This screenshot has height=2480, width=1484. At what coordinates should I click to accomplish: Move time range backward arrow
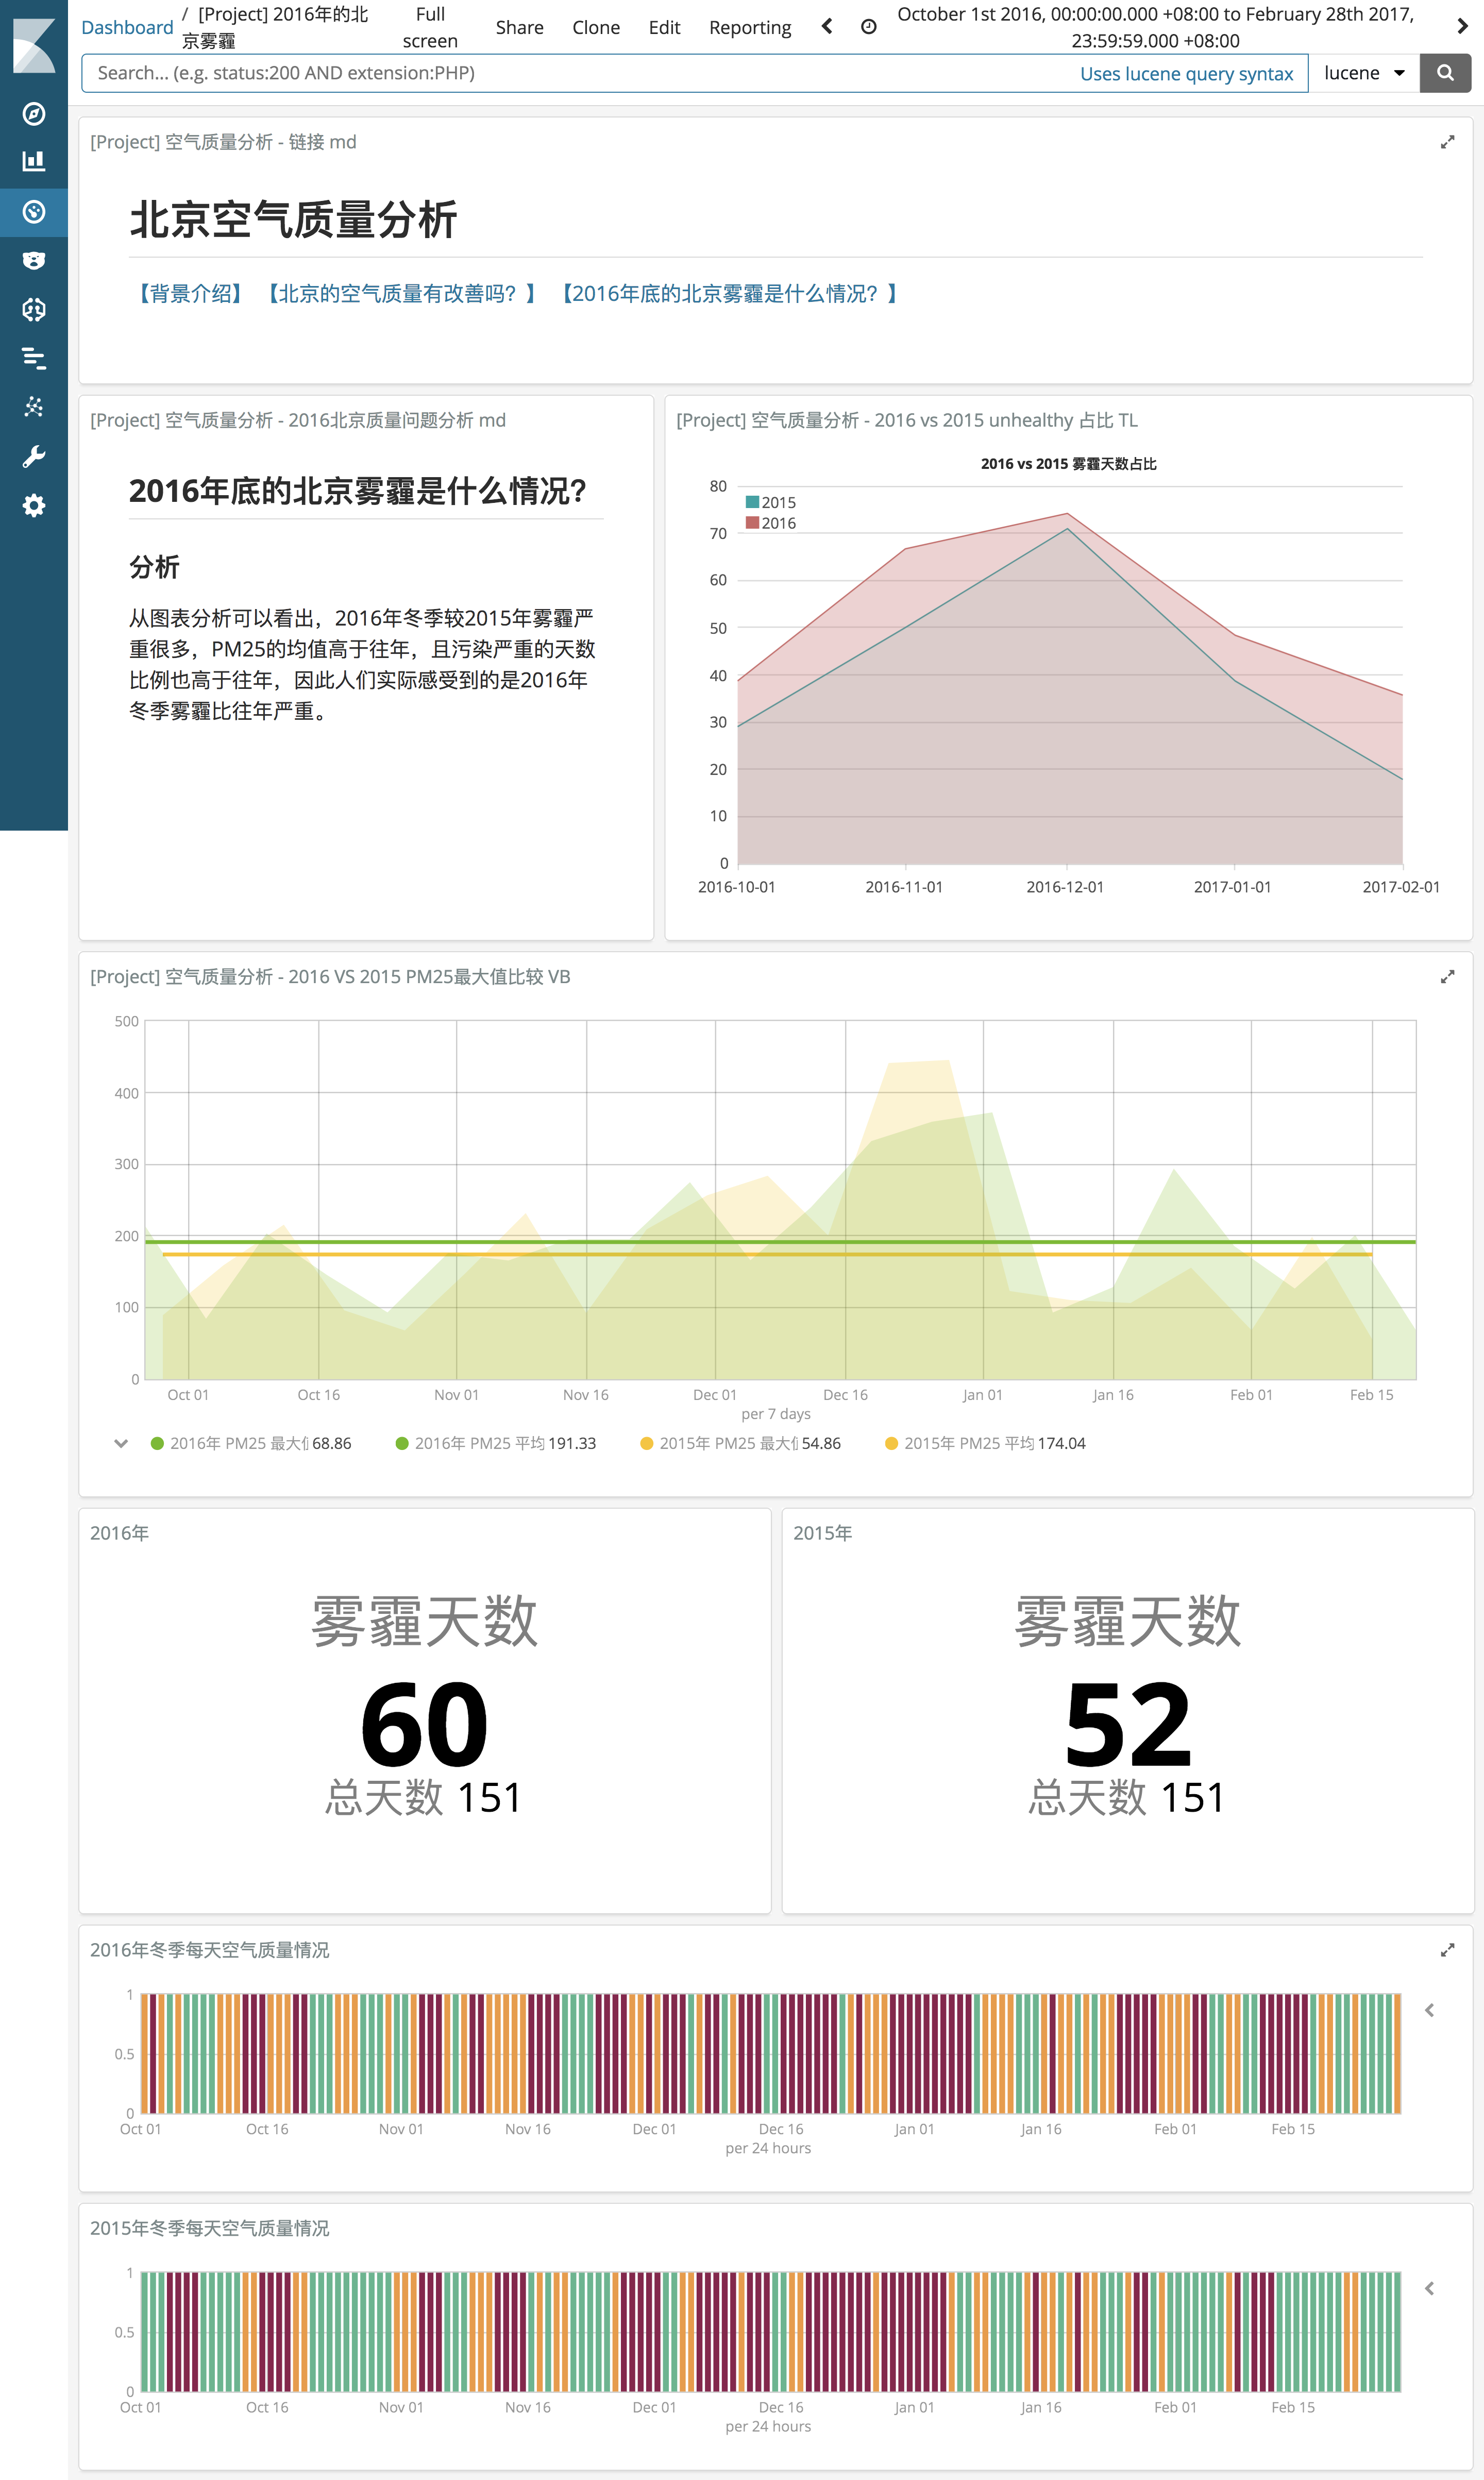pyautogui.click(x=827, y=27)
